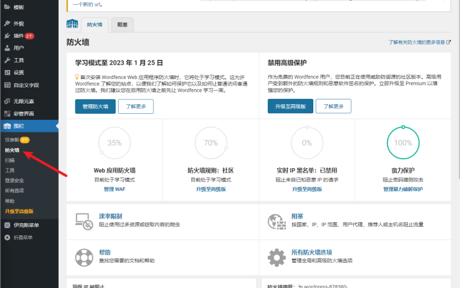Viewport: 460px width, 288px height.
Task: Open the 所有选项 submenu item
Action: click(14, 190)
